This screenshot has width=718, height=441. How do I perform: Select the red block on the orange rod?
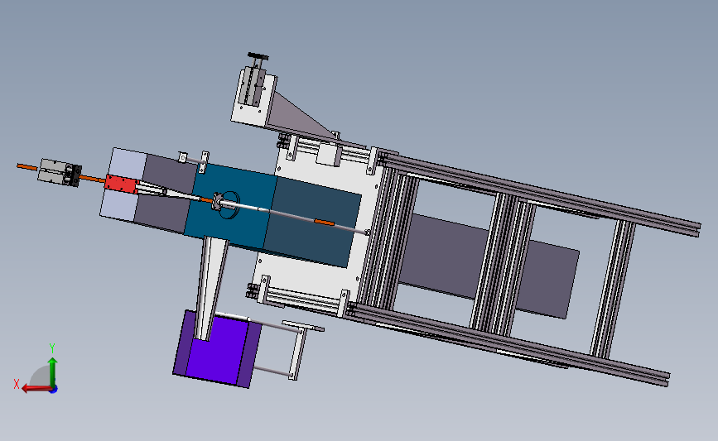click(x=122, y=184)
